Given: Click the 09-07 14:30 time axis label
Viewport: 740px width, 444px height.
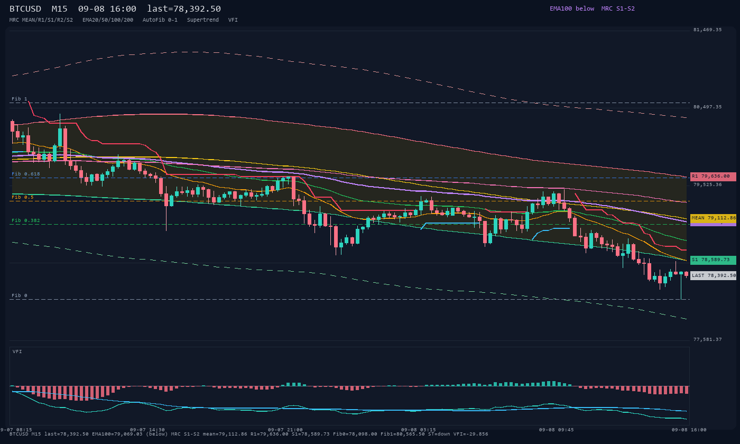Looking at the screenshot, I should tap(147, 430).
